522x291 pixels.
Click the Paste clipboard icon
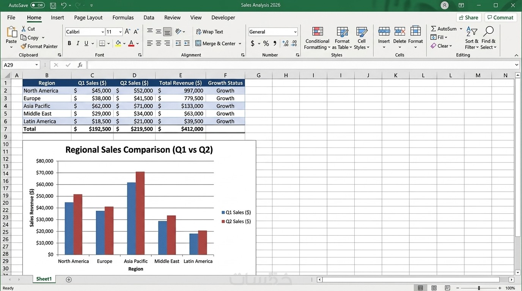click(x=11, y=33)
